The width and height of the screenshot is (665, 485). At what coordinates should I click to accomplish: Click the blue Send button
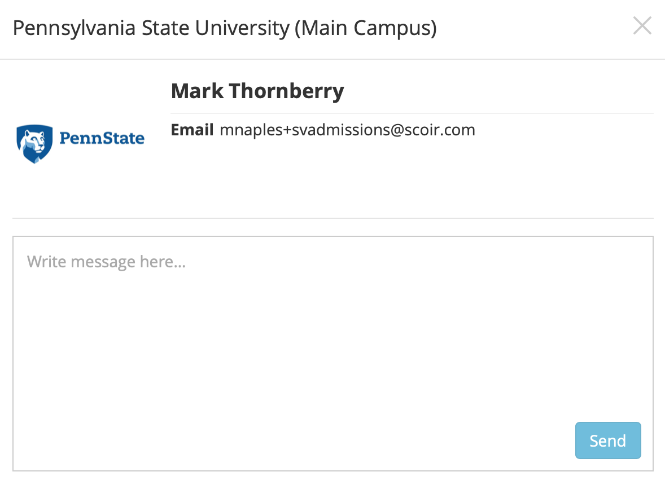coord(608,440)
